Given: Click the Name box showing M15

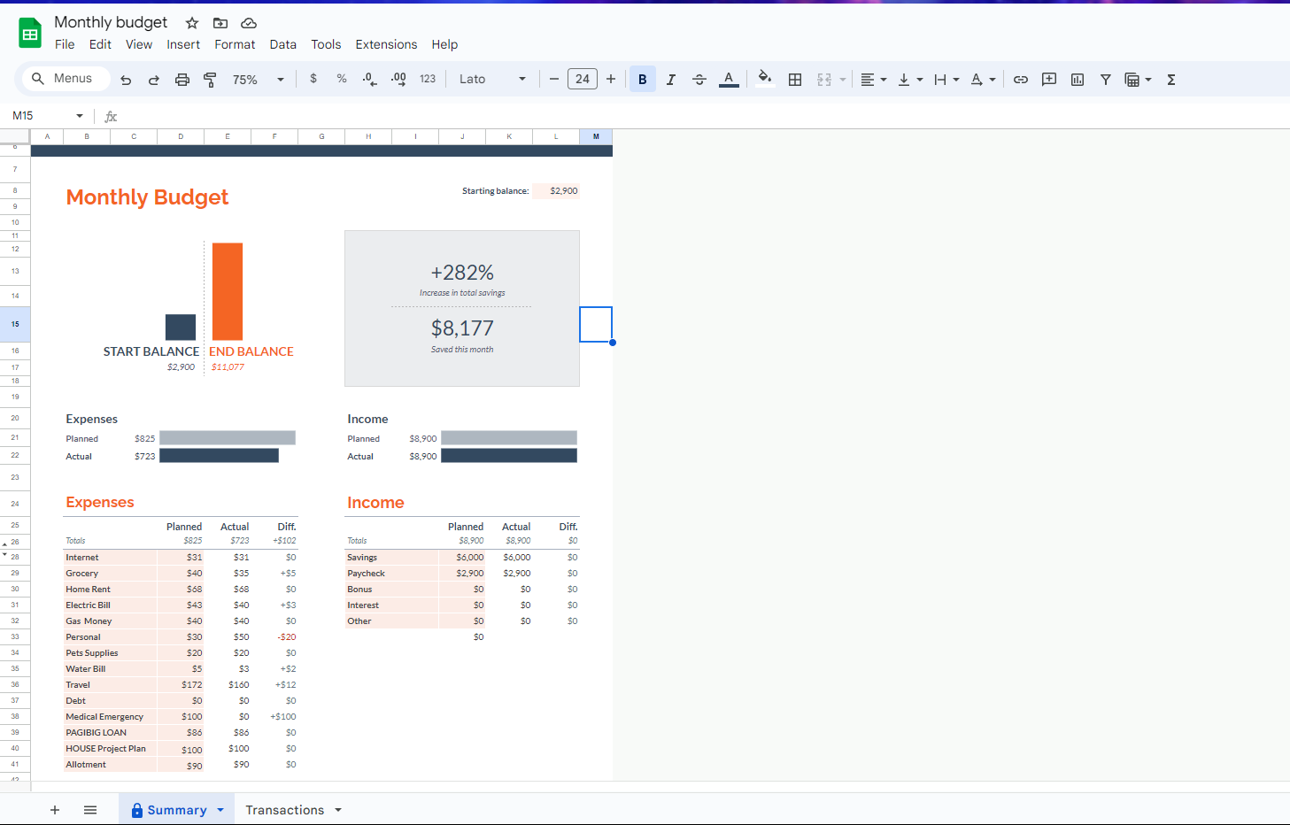Looking at the screenshot, I should point(38,116).
